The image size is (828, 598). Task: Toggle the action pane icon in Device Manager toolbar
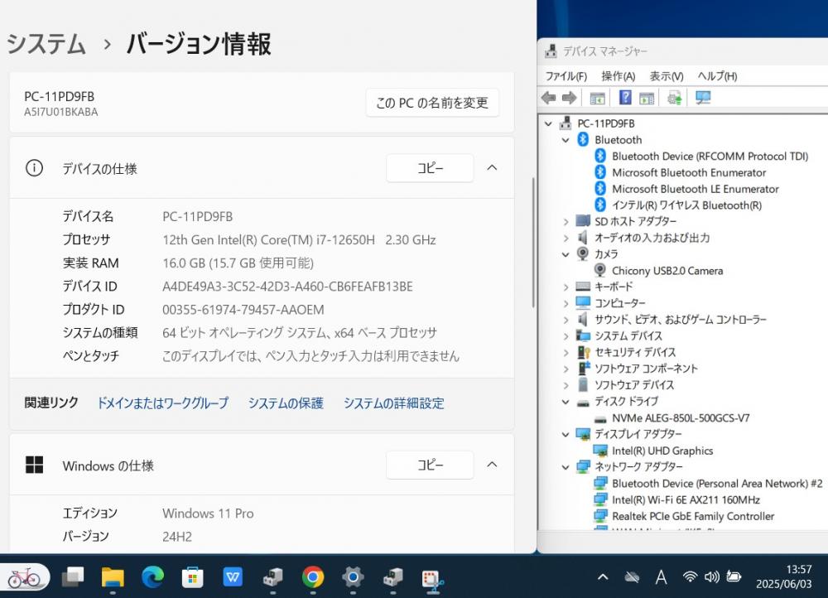point(647,98)
